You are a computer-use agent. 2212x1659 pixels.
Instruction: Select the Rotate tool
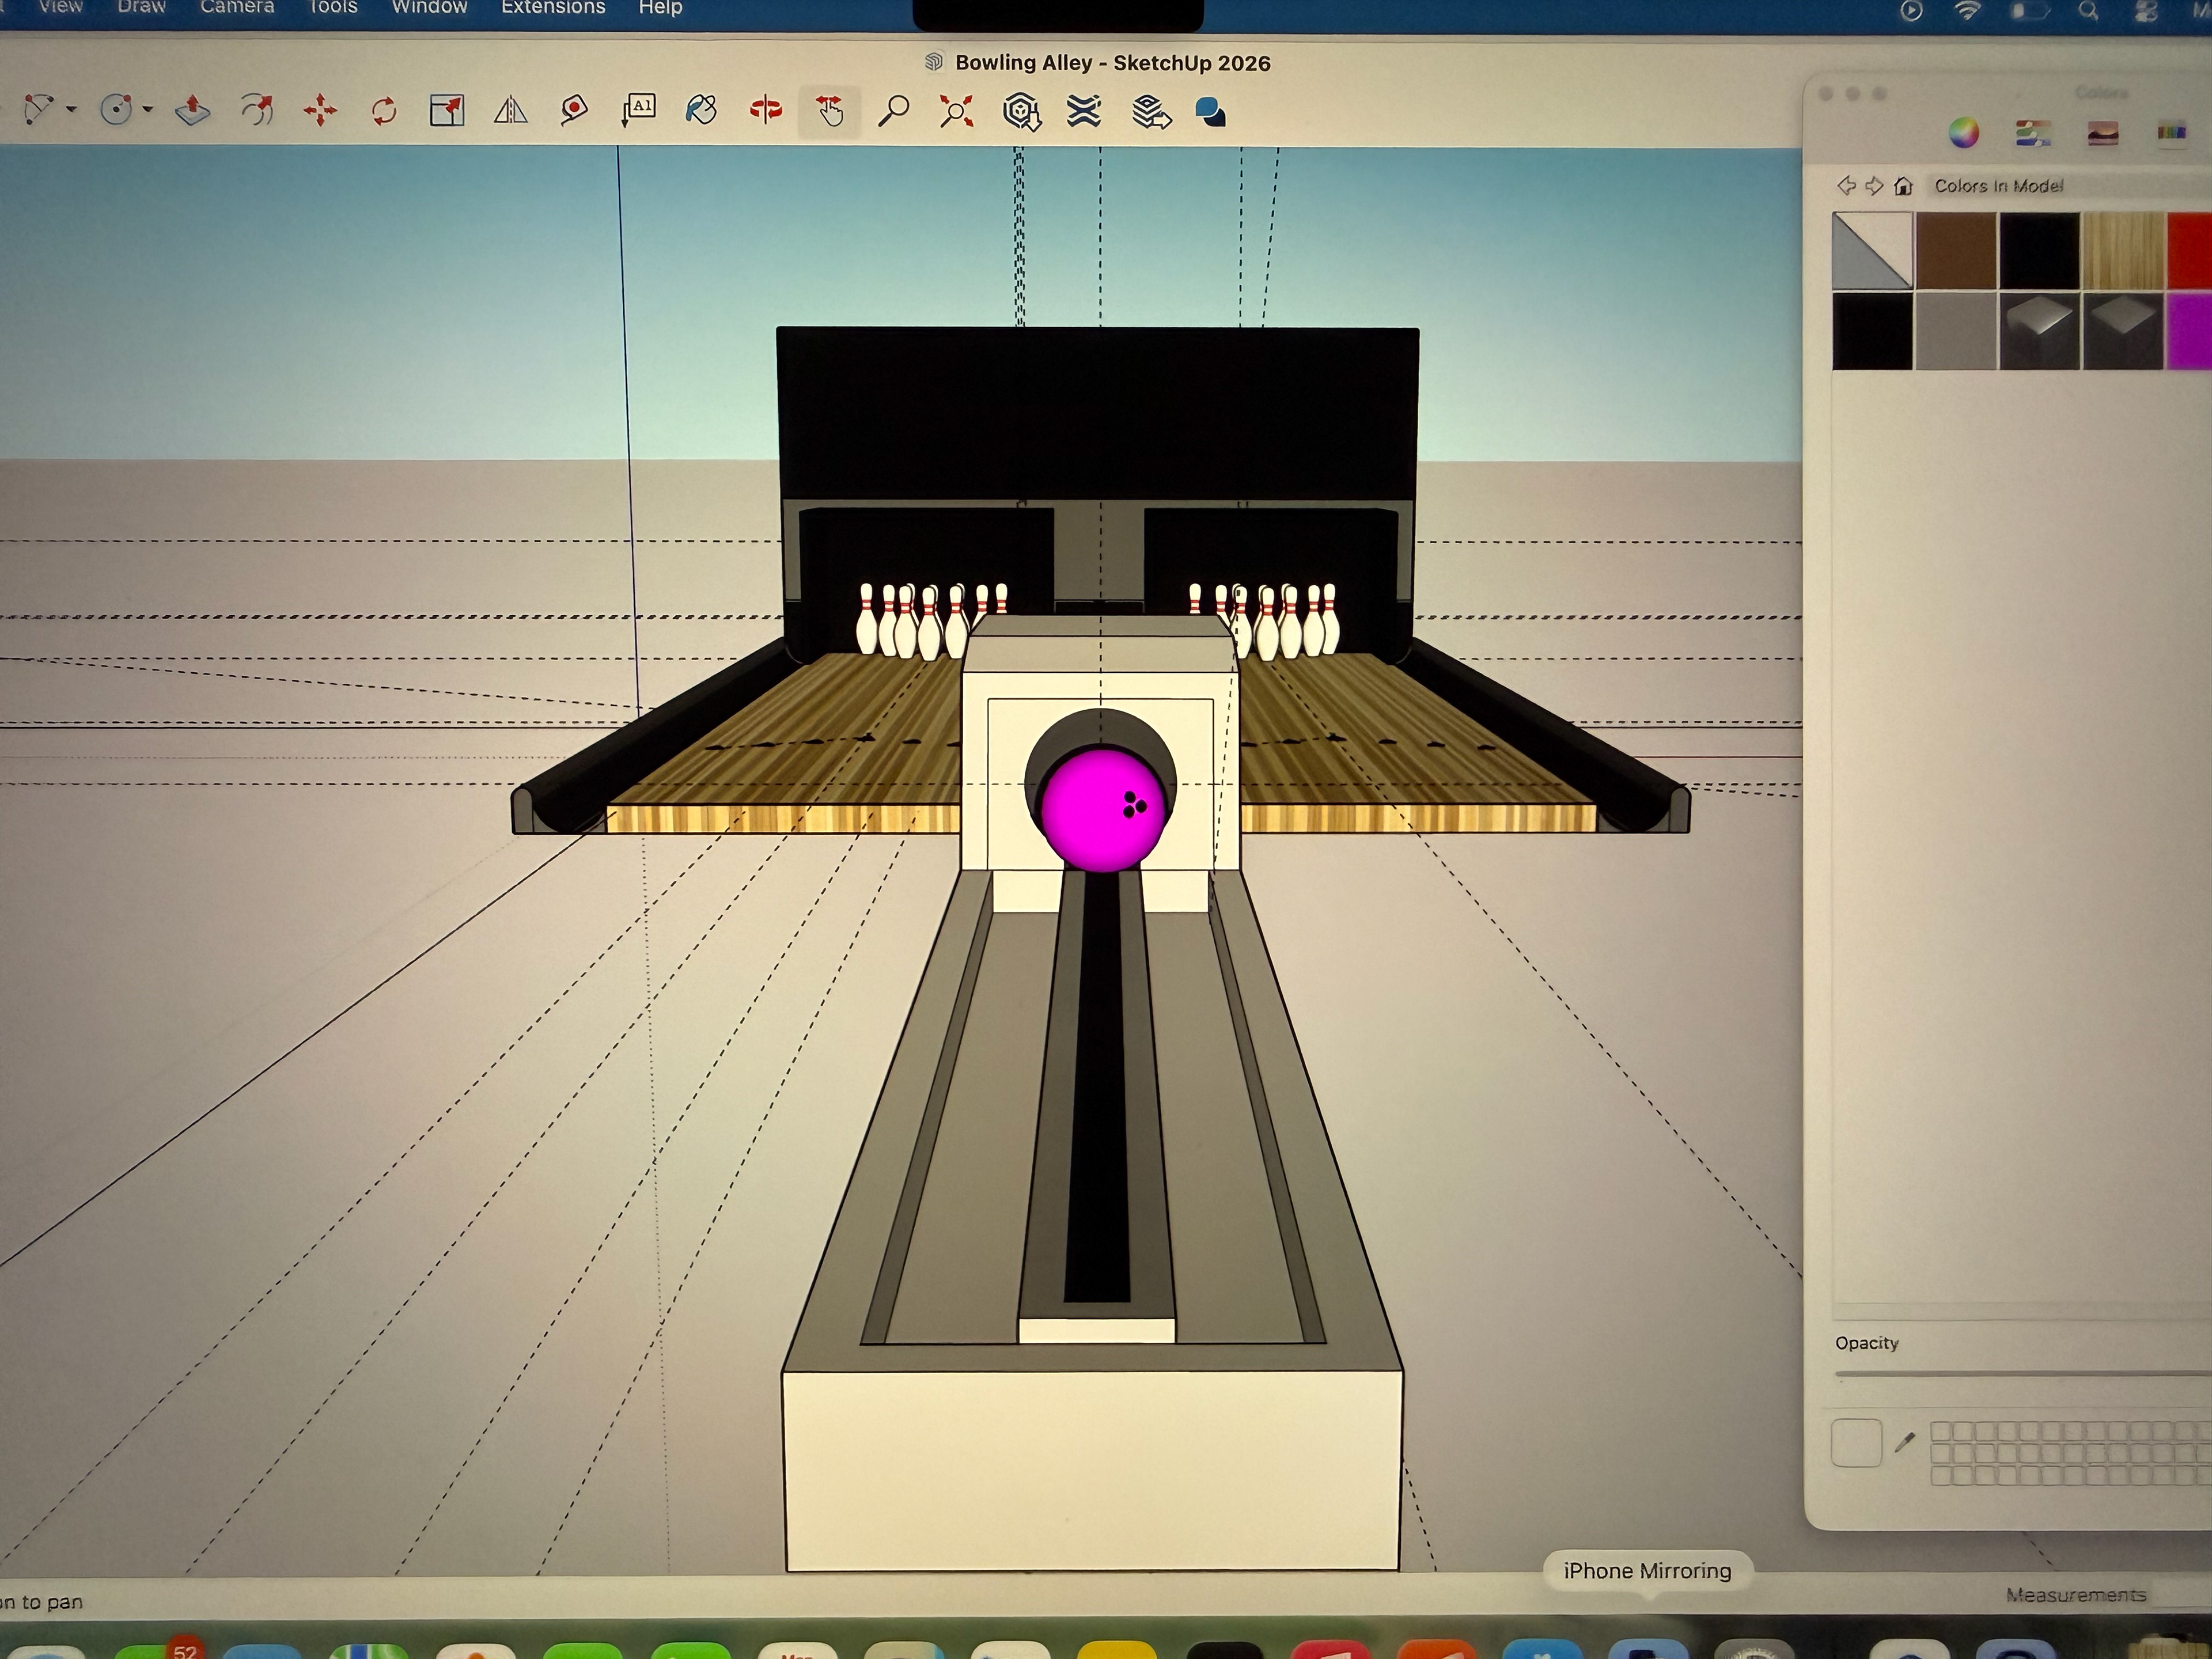[x=384, y=110]
